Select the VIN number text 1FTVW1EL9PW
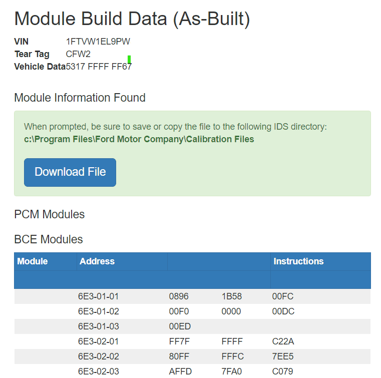Viewport: 381px width, 378px height. pos(98,42)
